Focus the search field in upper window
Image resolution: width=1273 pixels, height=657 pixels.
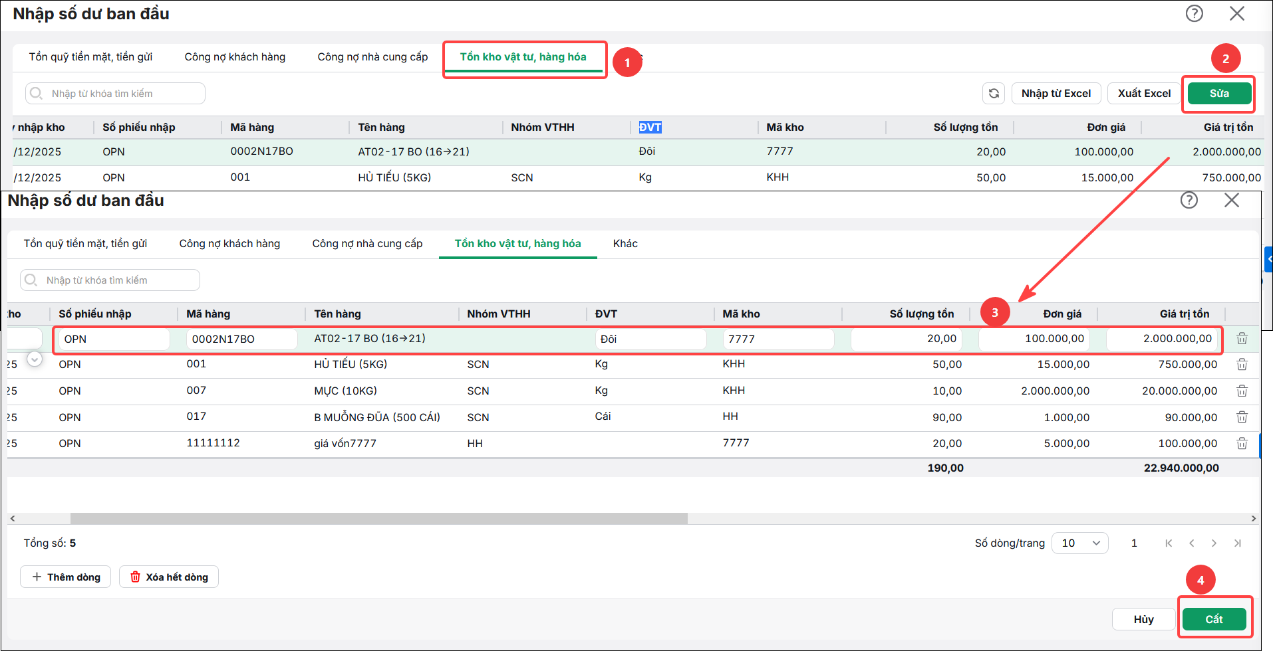click(x=115, y=94)
